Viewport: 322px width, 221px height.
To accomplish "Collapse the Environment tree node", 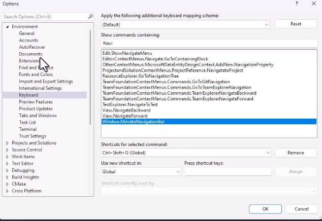I will click(x=8, y=27).
